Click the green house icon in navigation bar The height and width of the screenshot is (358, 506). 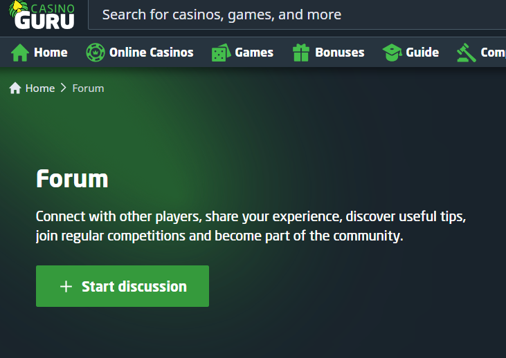tap(20, 53)
